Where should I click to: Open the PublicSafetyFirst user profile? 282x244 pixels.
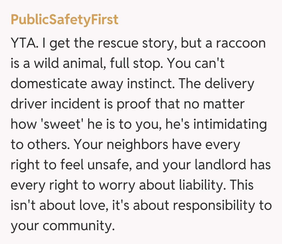click(64, 20)
